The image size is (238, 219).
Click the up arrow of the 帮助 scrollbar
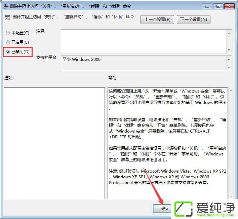[x=231, y=91]
